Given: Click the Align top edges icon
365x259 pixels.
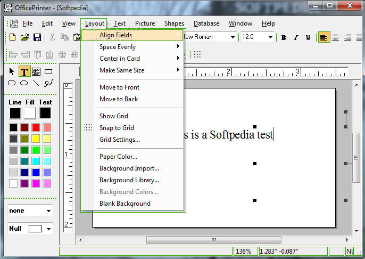Looking at the screenshot, I should (37, 55).
